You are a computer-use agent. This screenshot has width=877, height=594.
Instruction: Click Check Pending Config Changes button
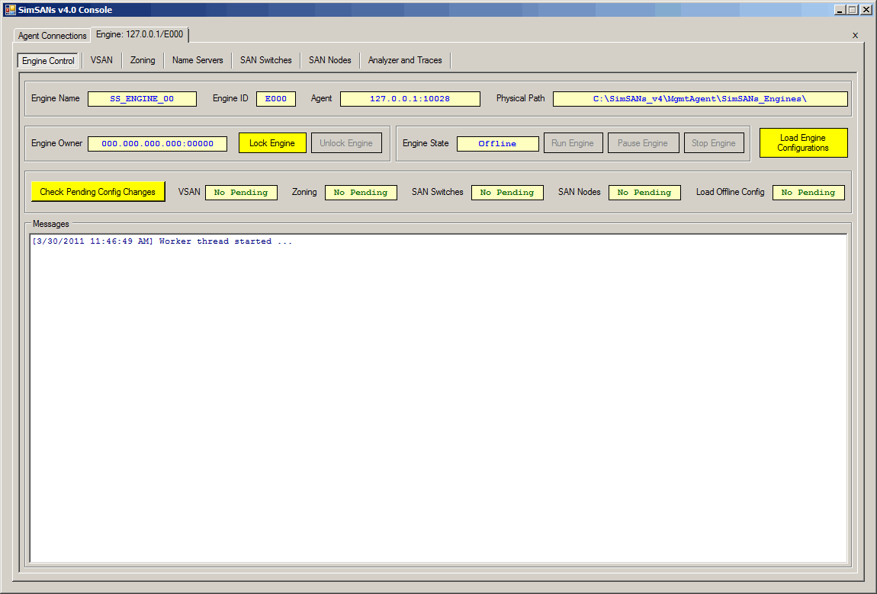tap(98, 192)
